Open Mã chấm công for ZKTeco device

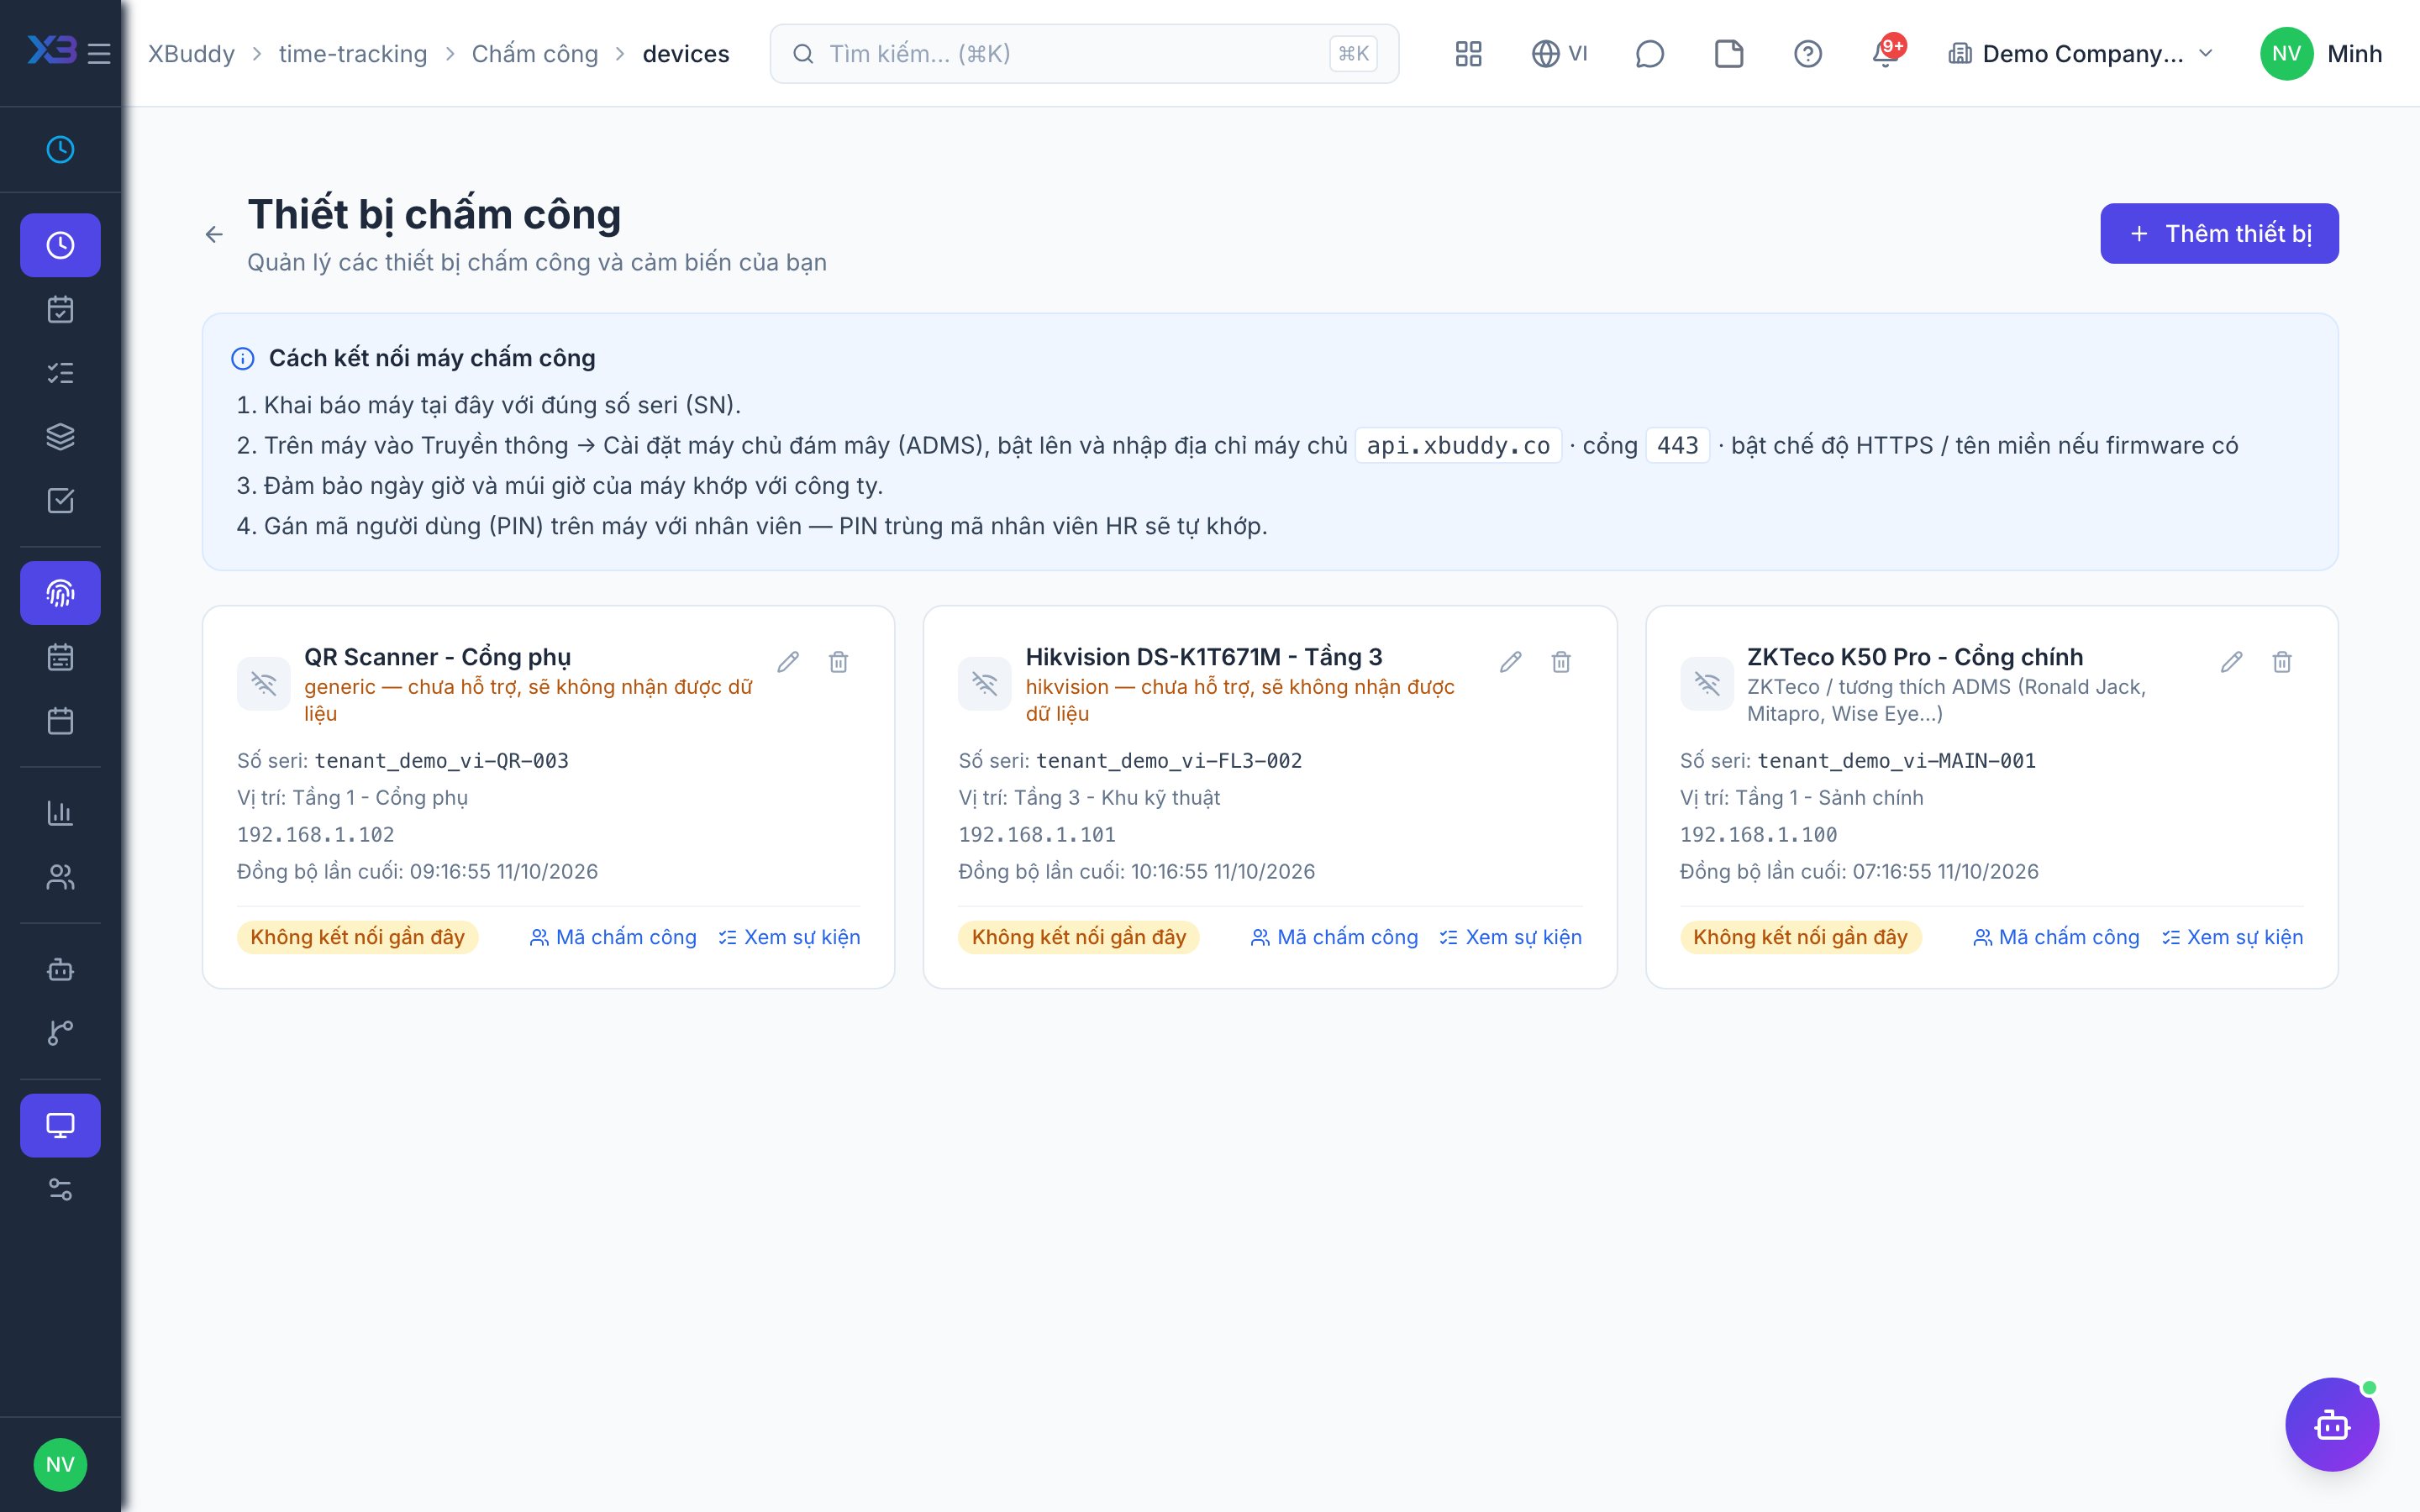(x=2056, y=937)
